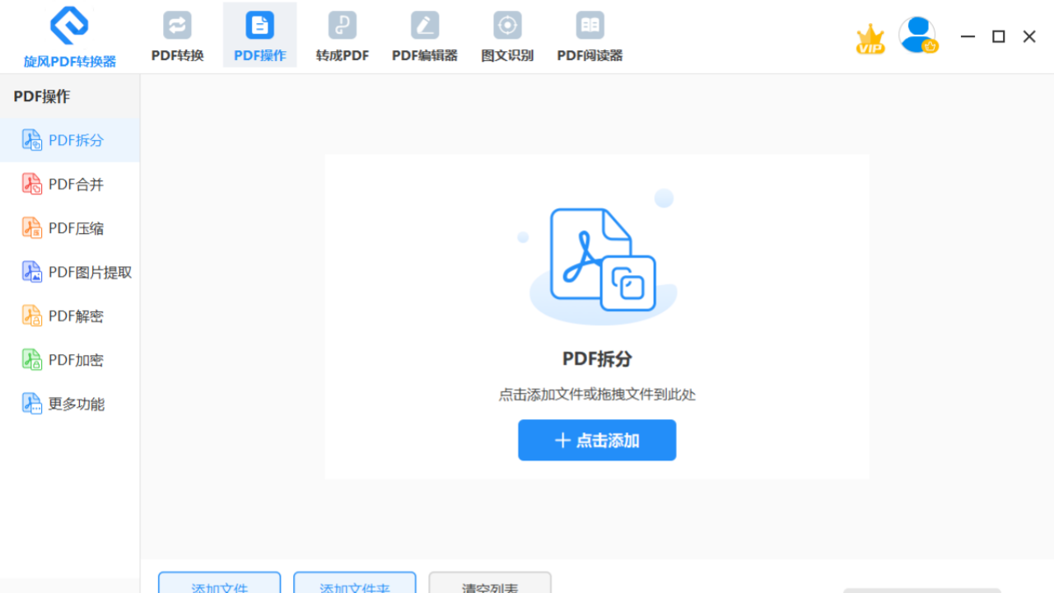Switch to the PDF转换 tab
1054x593 pixels.
pos(177,35)
